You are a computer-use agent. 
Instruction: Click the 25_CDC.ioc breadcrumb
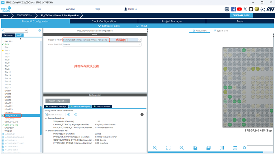coord(60,16)
